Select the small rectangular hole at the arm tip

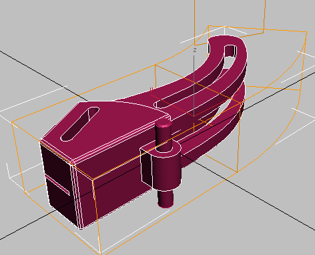[x=230, y=51]
